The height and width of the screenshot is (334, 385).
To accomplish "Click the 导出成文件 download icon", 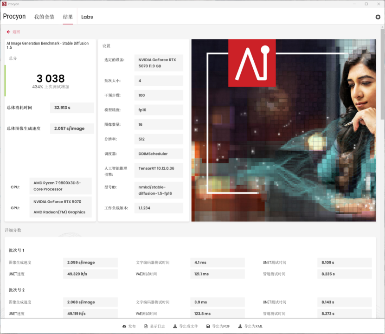I will [175, 327].
